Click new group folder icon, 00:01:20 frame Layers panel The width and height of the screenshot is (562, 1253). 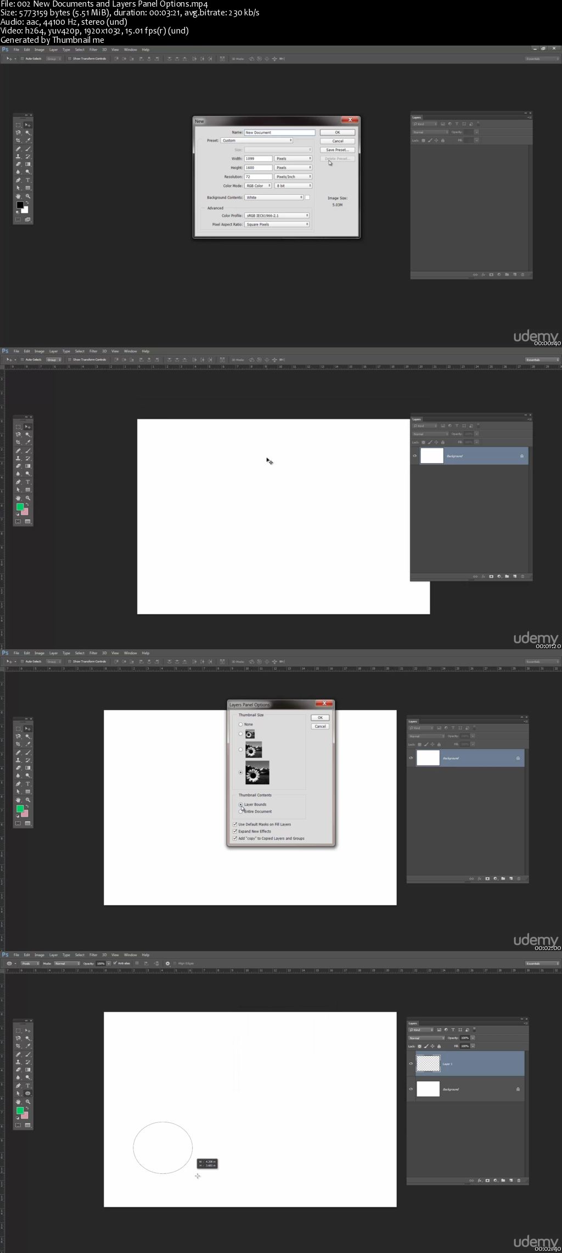point(507,576)
